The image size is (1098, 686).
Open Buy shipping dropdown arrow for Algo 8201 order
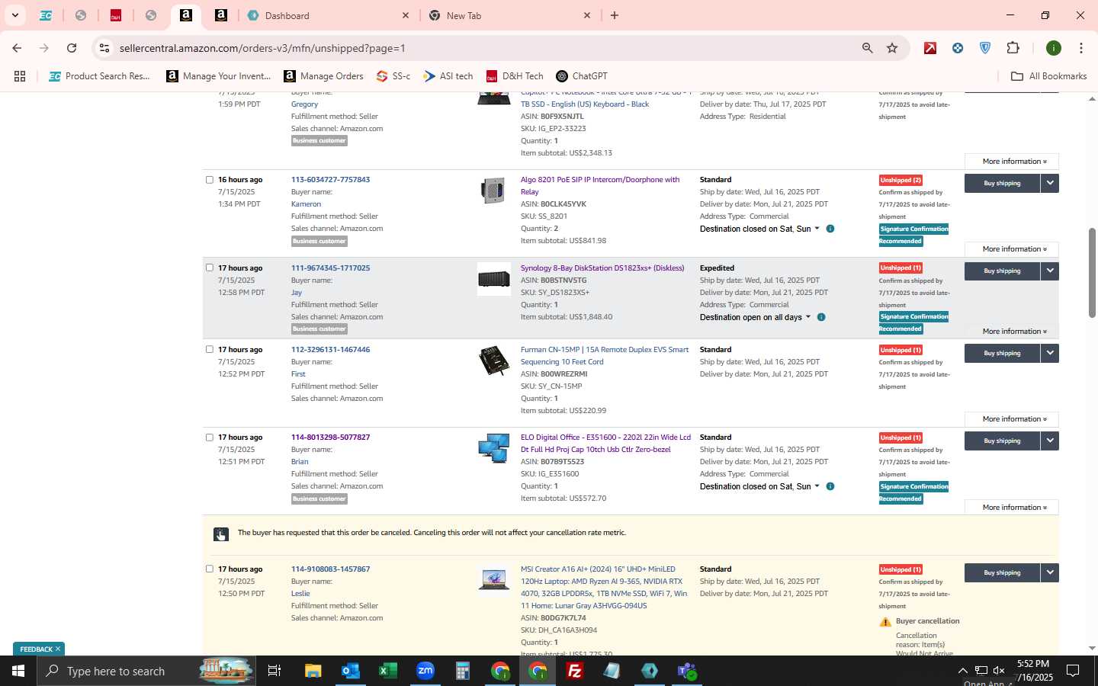[1050, 183]
